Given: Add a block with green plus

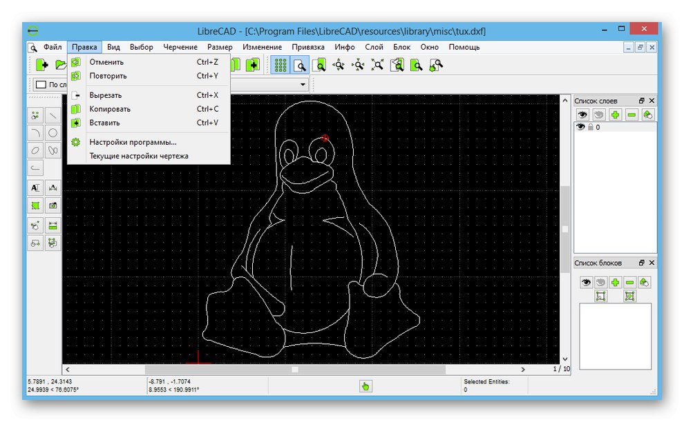Looking at the screenshot, I should (x=615, y=282).
